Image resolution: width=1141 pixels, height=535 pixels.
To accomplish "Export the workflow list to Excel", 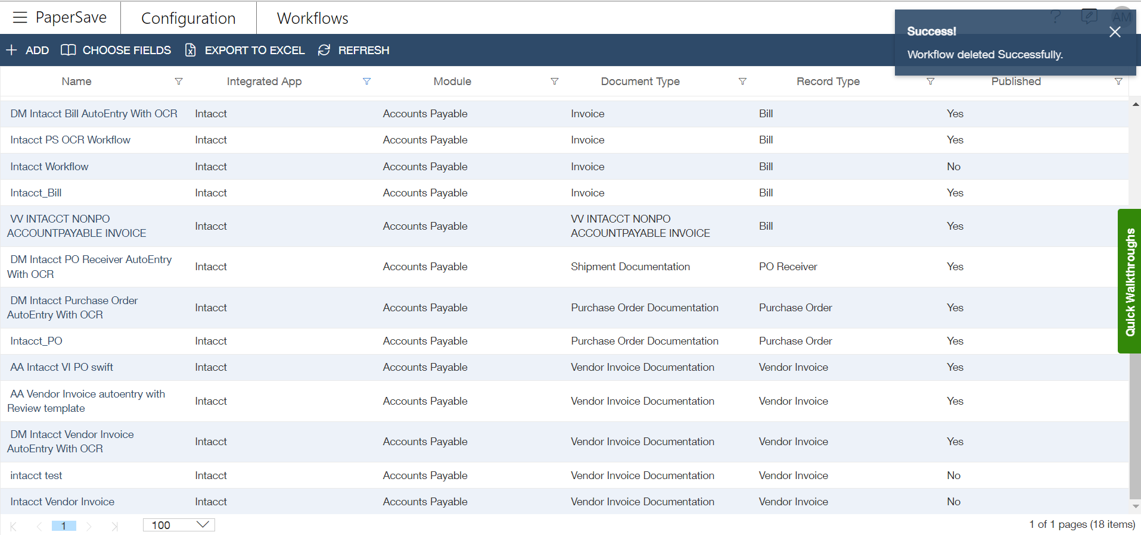I will click(245, 51).
